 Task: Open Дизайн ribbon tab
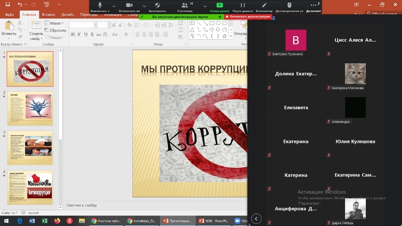[67, 15]
